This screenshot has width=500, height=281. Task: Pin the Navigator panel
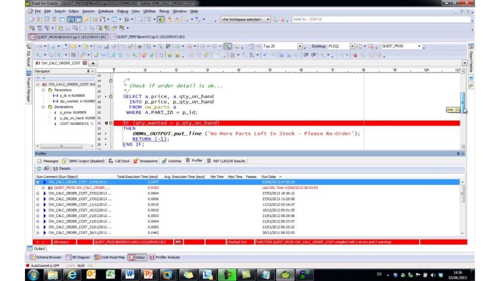(88, 71)
